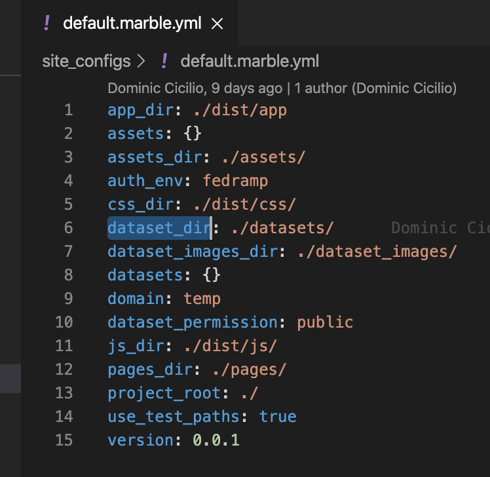Click the YAML file icon in the tab

(47, 23)
